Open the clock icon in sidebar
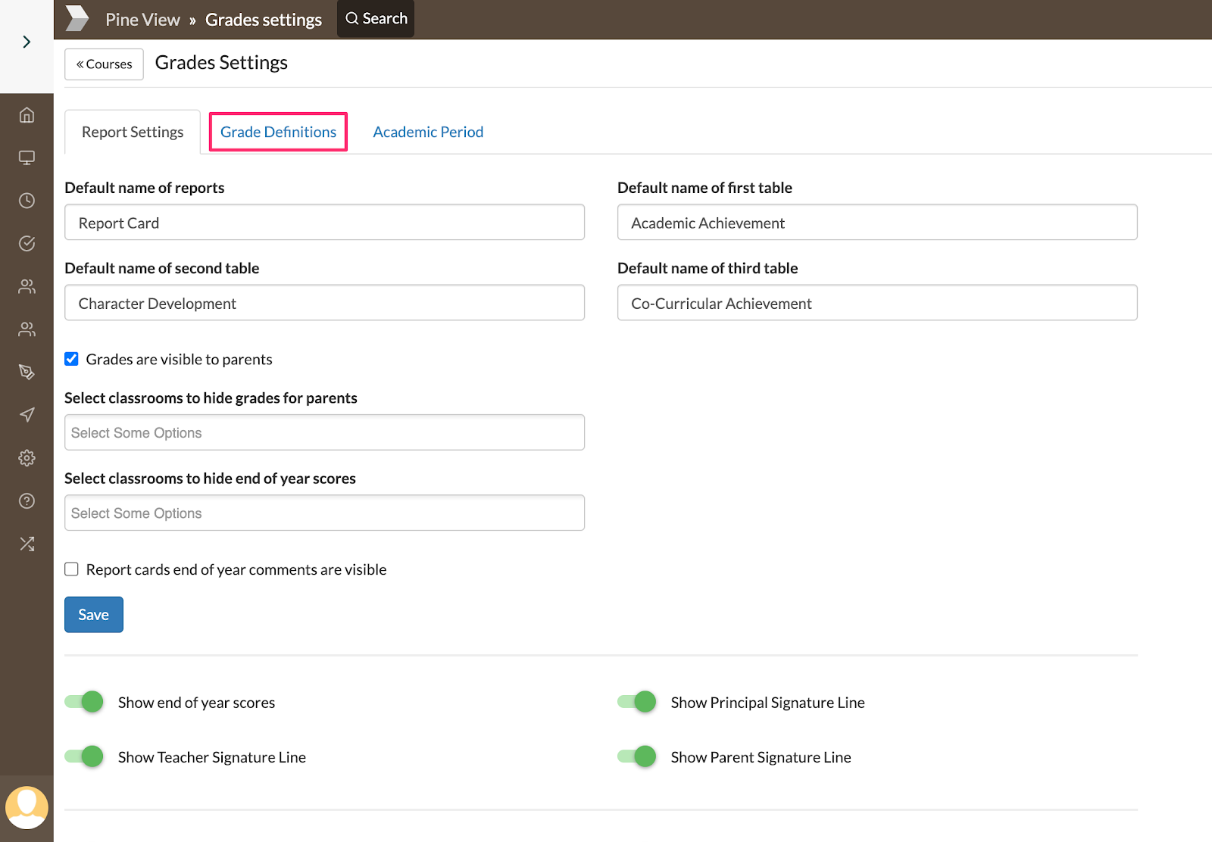Screen dimensions: 1212x842 [27, 201]
